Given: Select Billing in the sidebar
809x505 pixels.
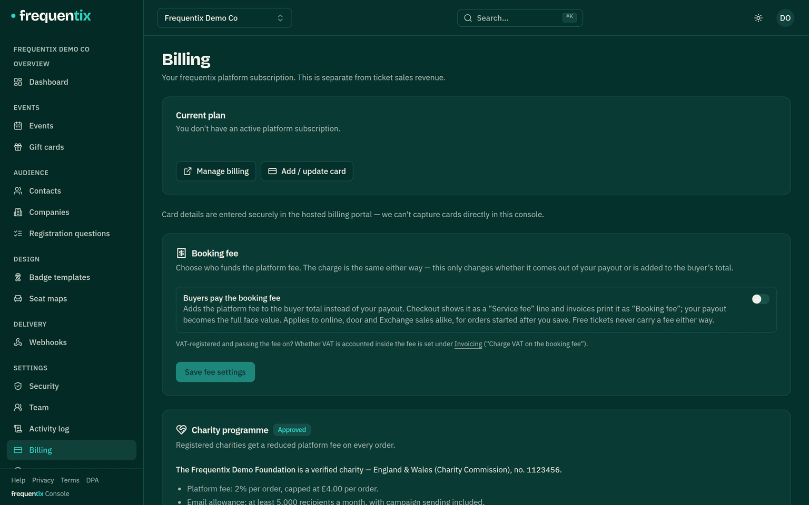Looking at the screenshot, I should (72, 450).
